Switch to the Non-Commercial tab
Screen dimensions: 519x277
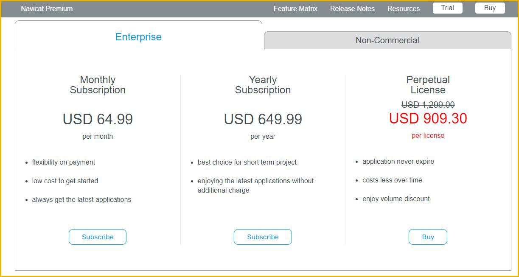pos(387,40)
